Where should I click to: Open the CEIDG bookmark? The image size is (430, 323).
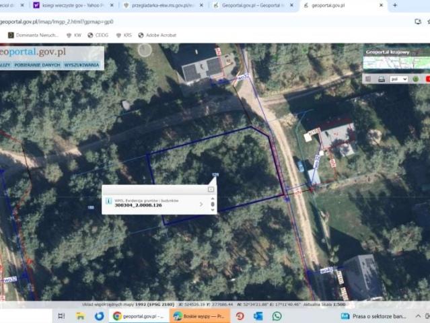[x=98, y=35]
